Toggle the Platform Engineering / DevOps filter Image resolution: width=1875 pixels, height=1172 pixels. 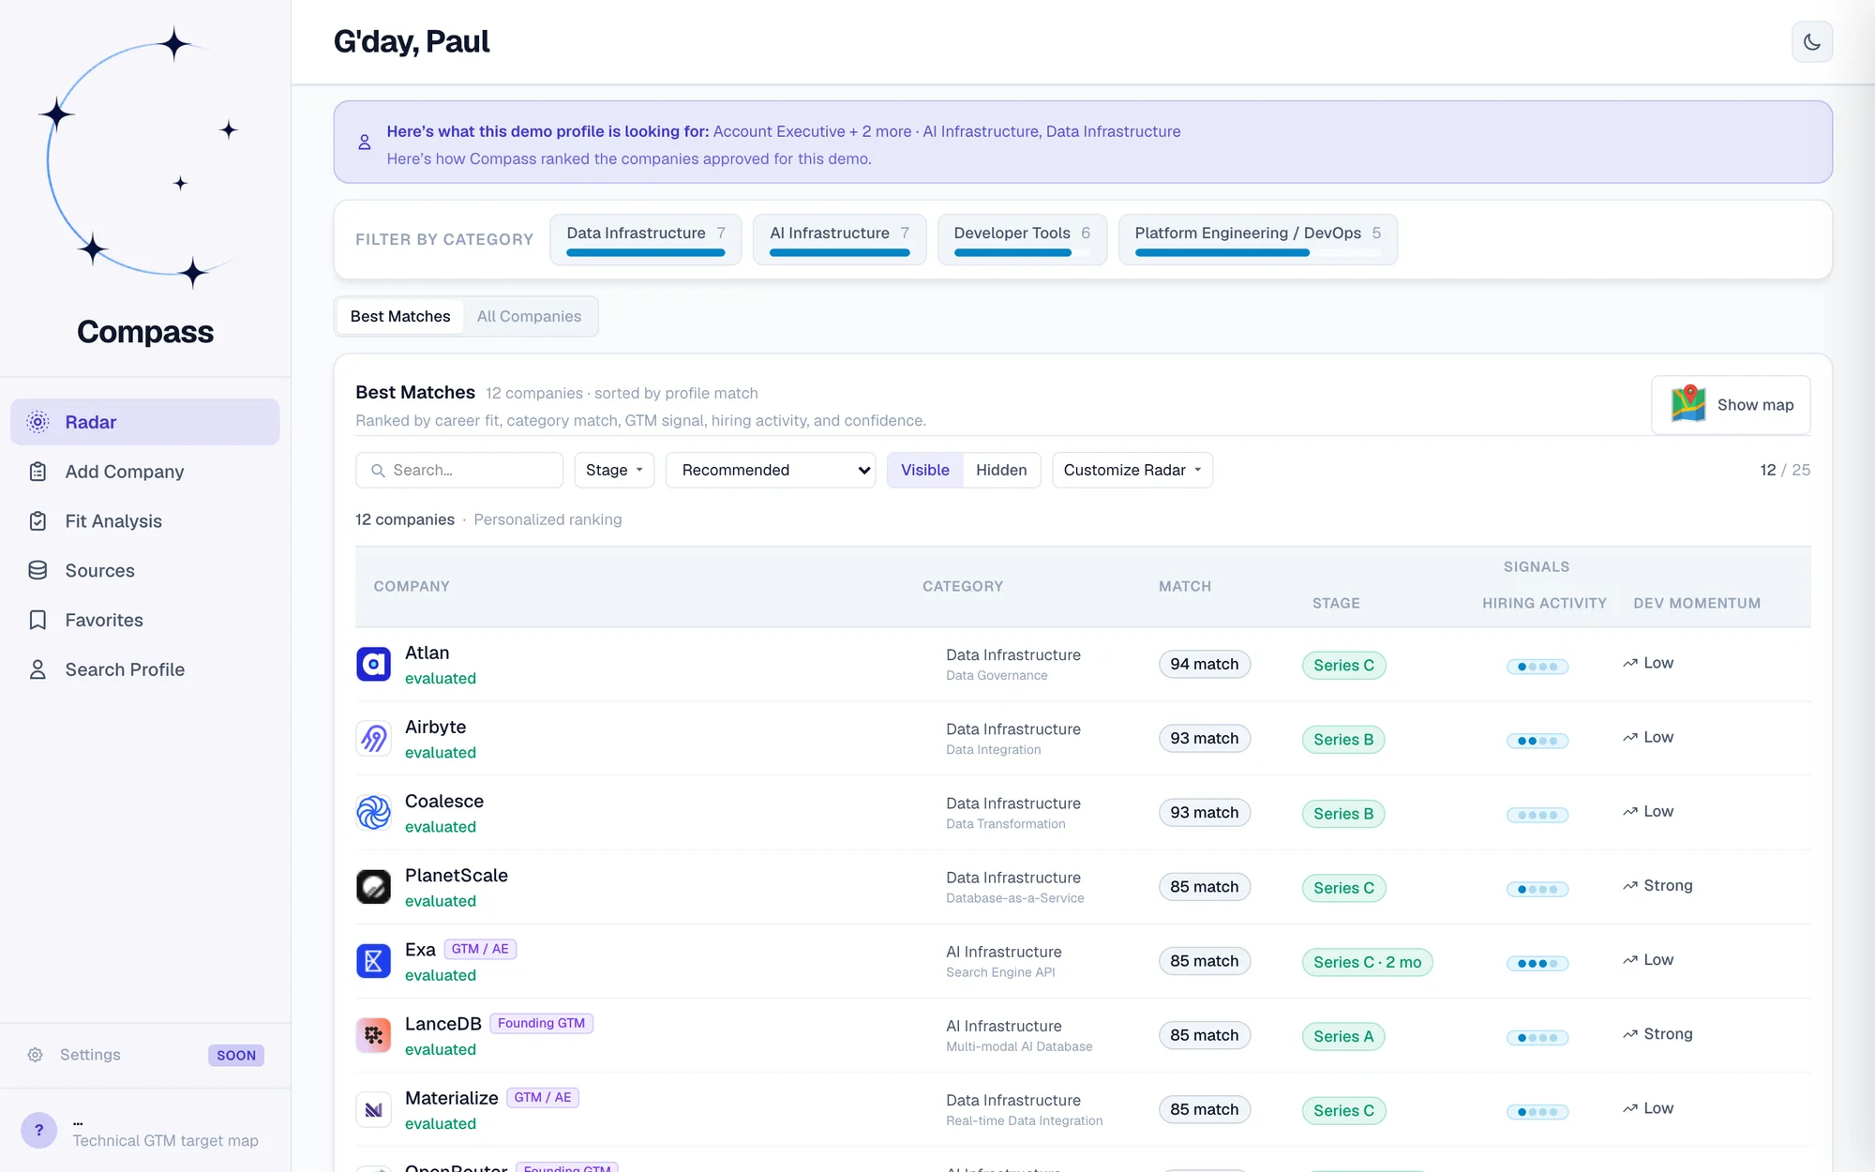click(1257, 239)
